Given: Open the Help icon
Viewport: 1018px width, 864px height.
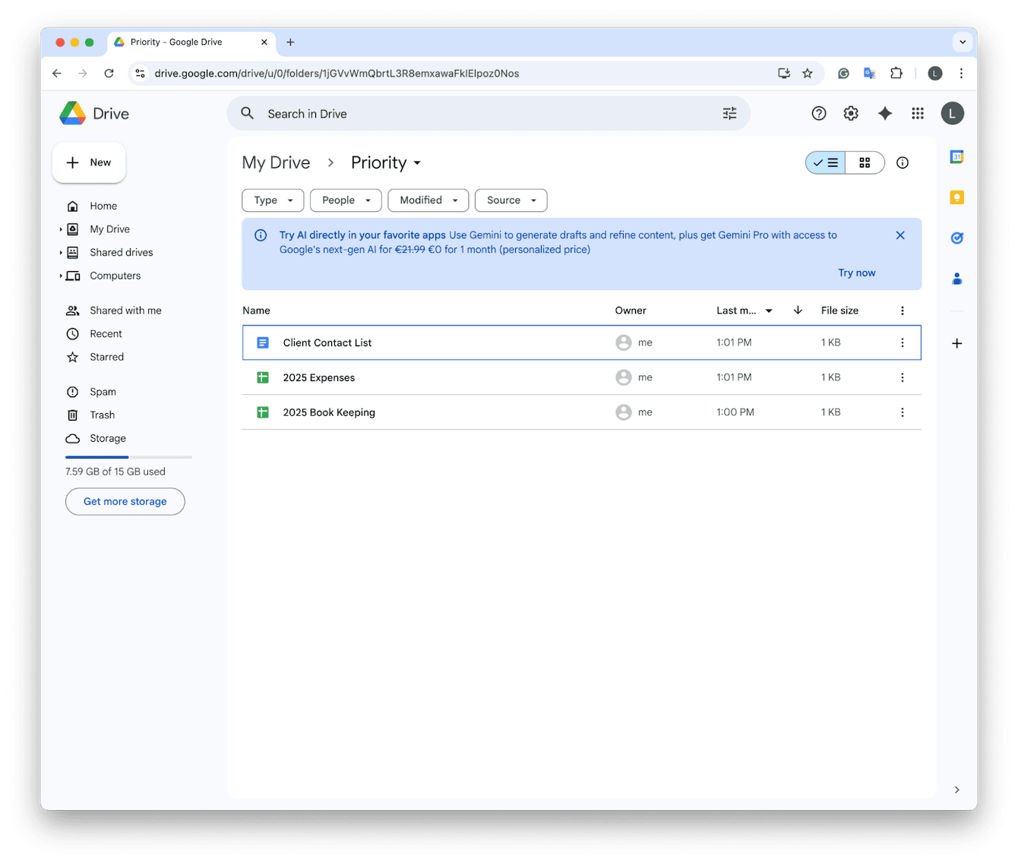Looking at the screenshot, I should (x=818, y=112).
